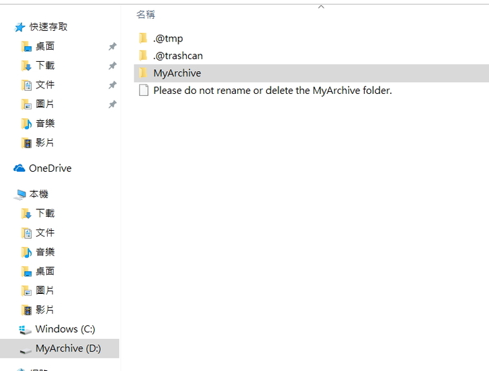Image resolution: width=489 pixels, height=371 pixels.
Task: Click the pin icon beside Quick access 下載
Action: coord(112,66)
